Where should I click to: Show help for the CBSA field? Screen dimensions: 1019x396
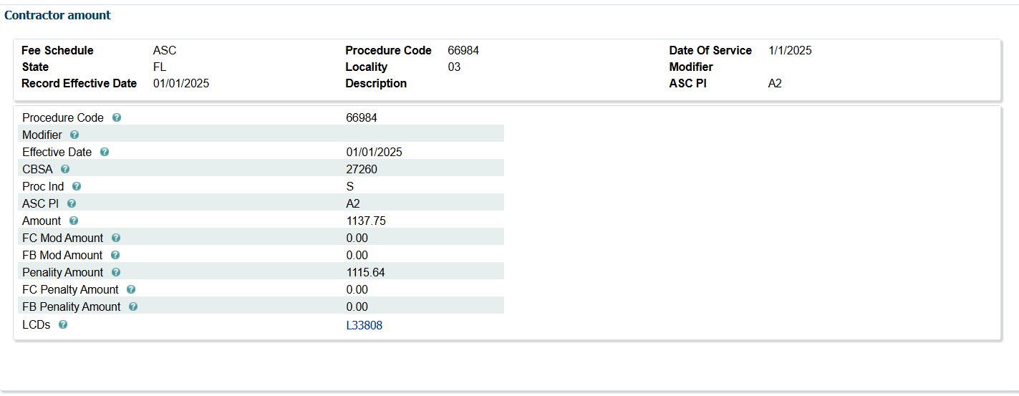click(65, 169)
